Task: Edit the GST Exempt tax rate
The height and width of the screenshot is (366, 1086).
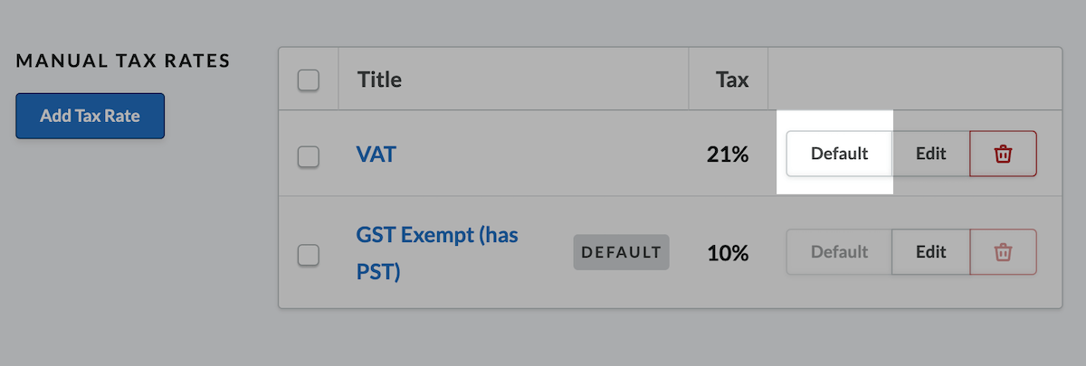Action: 931,252
